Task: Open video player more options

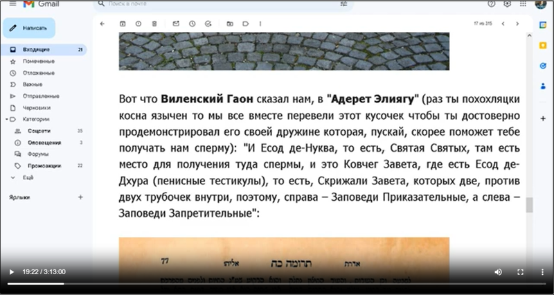Action: click(x=542, y=272)
